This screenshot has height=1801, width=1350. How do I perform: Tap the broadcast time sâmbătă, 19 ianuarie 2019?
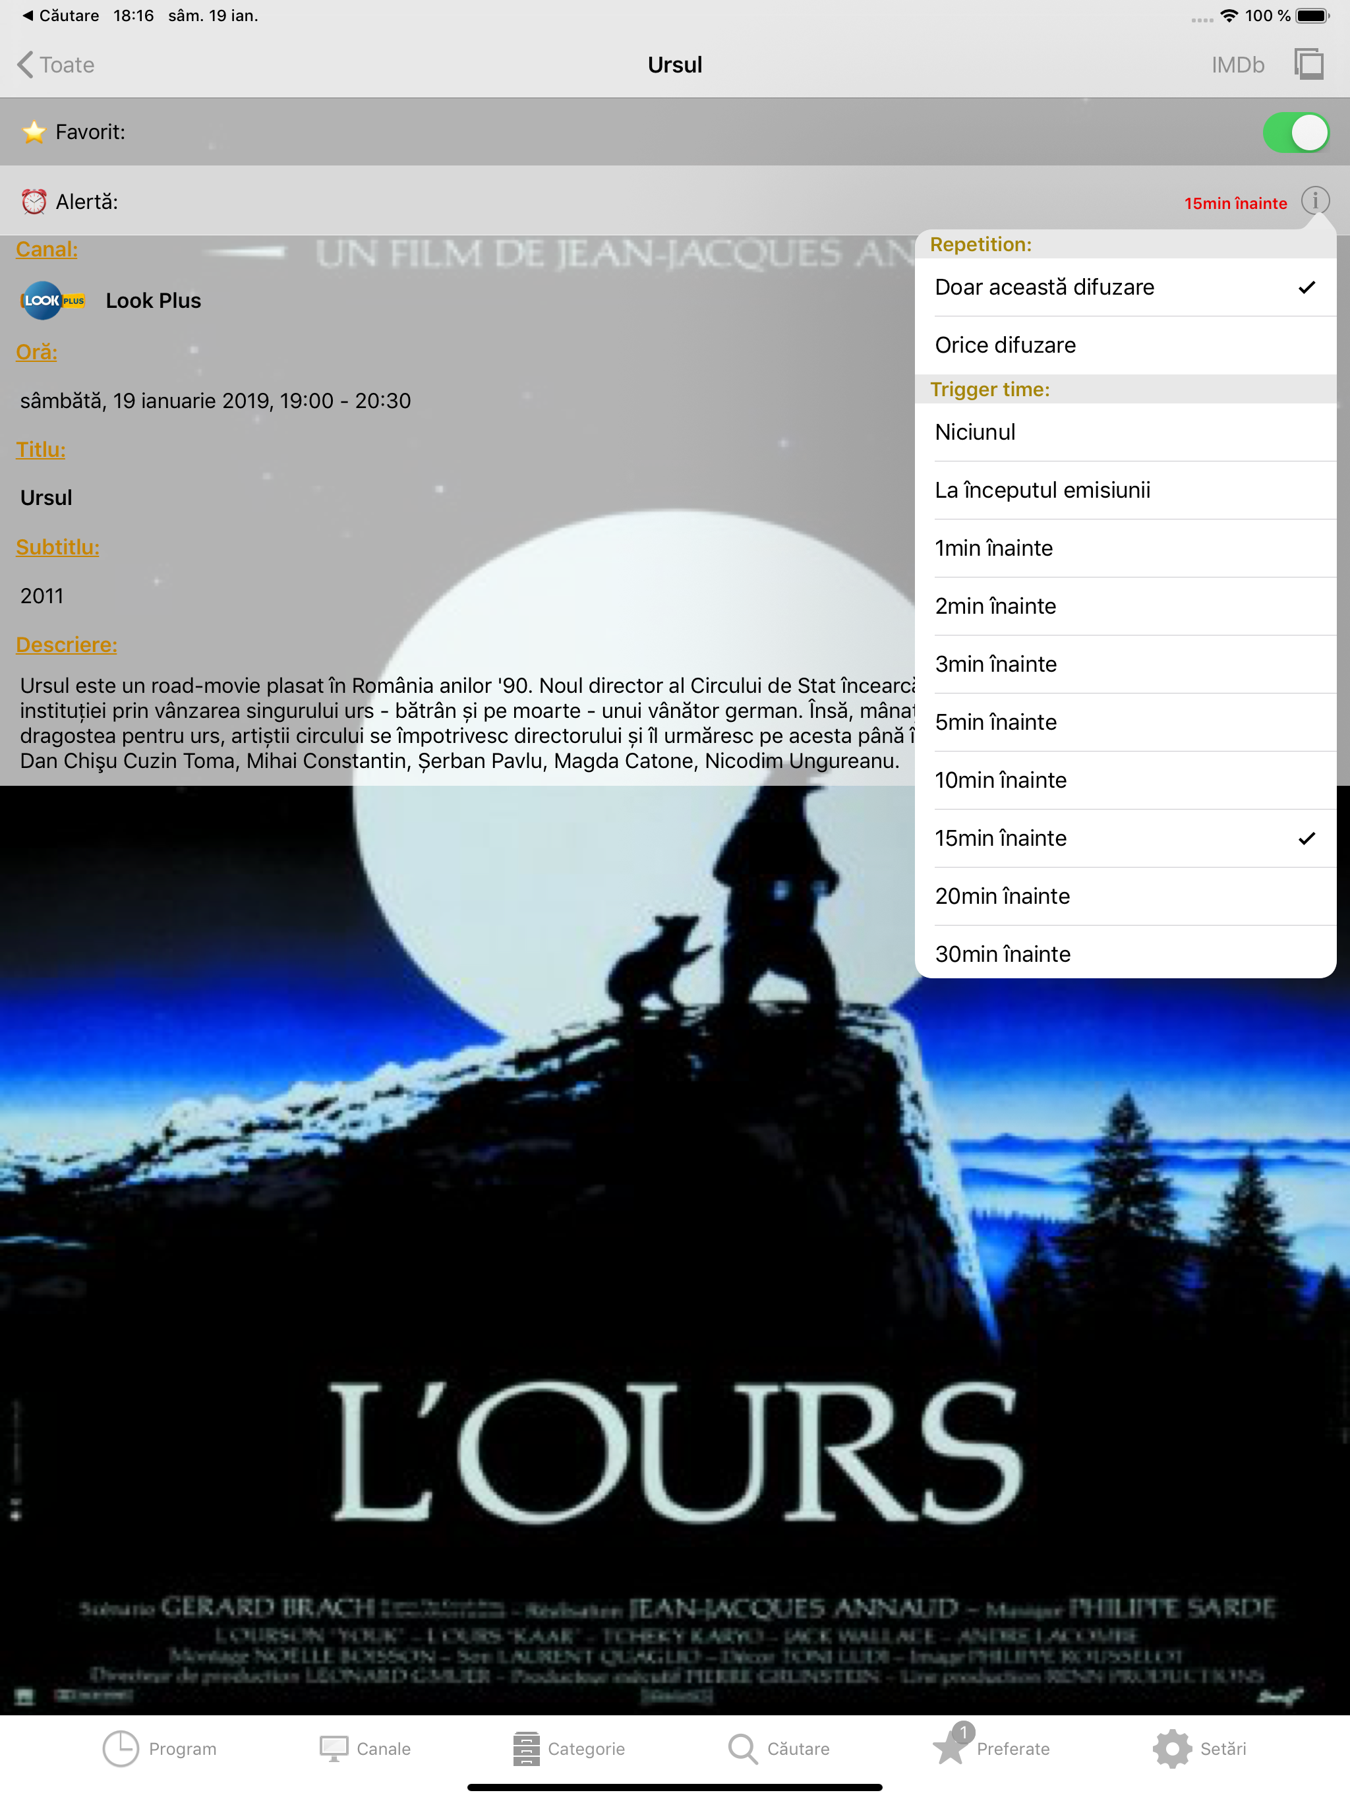[215, 401]
